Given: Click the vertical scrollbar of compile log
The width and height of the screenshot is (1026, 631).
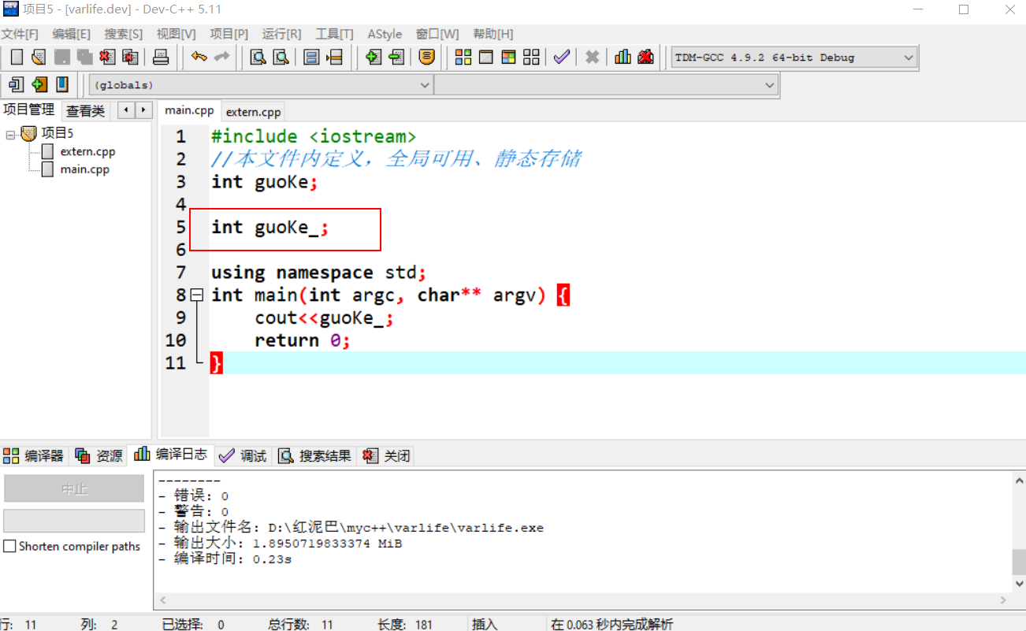Looking at the screenshot, I should (1019, 531).
